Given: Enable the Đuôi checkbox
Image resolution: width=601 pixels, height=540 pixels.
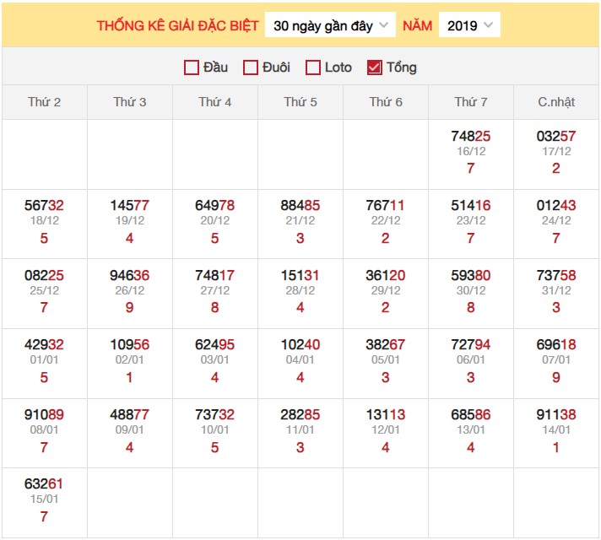Looking at the screenshot, I should click(251, 67).
